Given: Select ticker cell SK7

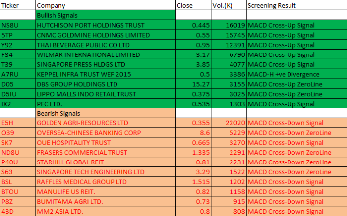Looking at the screenshot, I should tap(18, 143).
